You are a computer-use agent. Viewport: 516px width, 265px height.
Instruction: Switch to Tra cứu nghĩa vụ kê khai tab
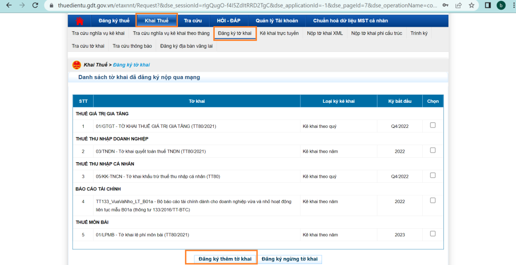click(98, 33)
